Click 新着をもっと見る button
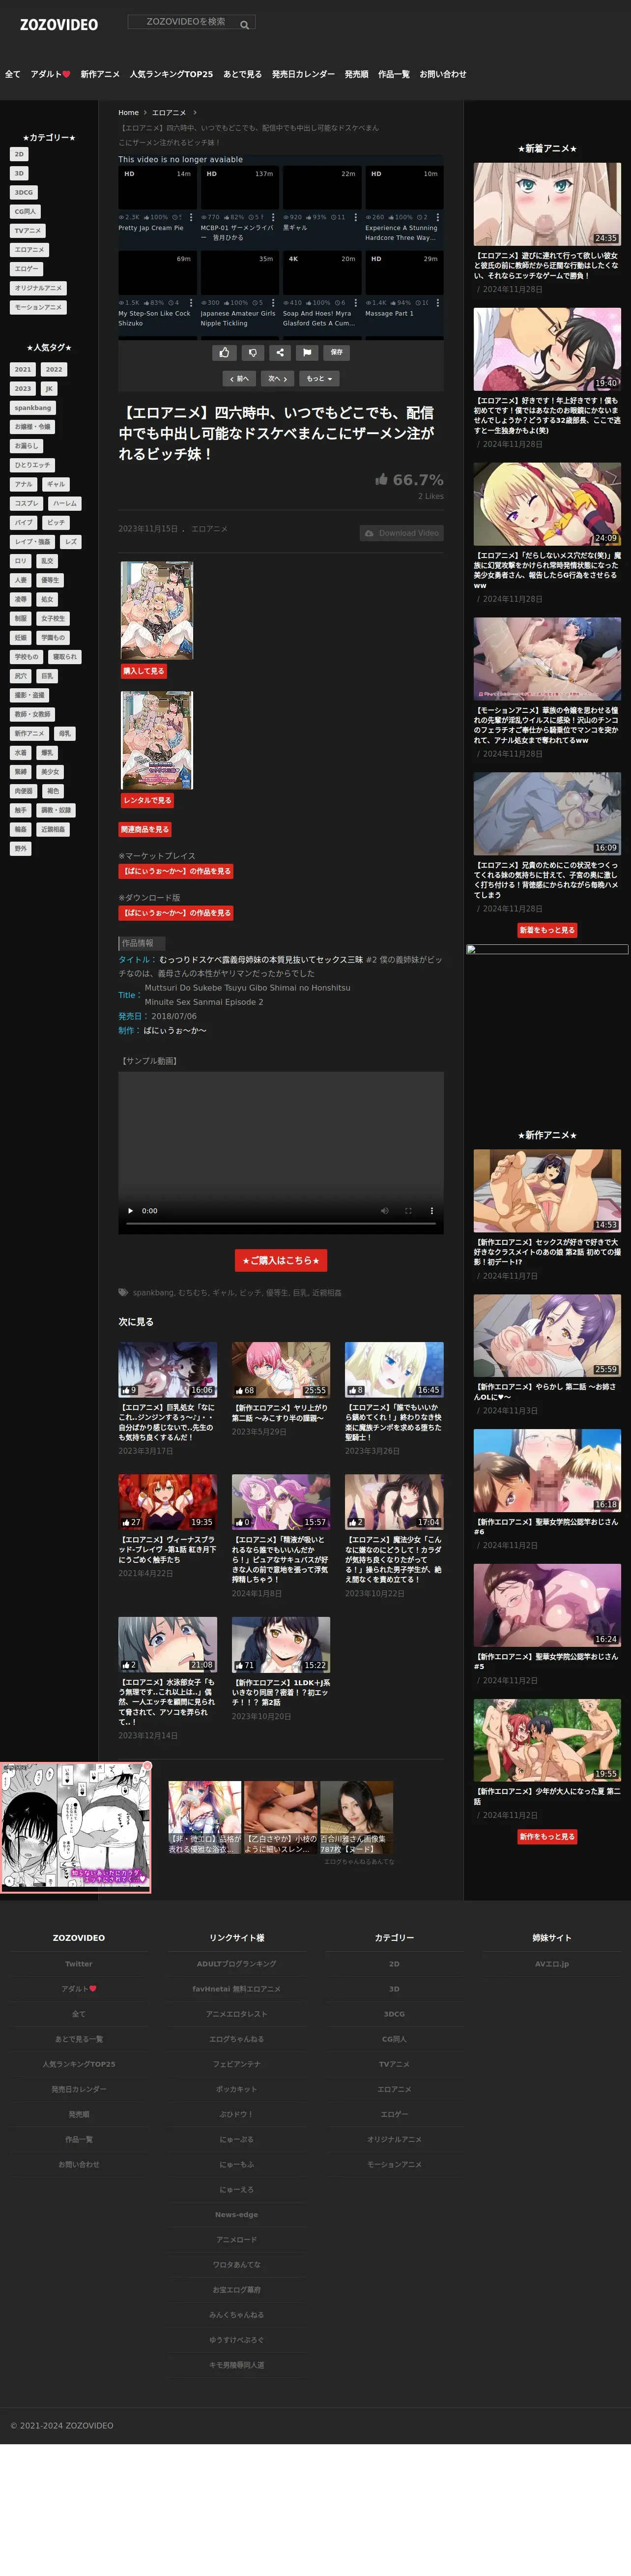Image resolution: width=631 pixels, height=2576 pixels. (x=547, y=930)
